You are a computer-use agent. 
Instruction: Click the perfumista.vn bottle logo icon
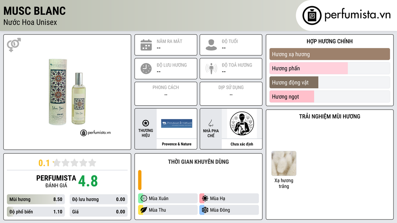(312, 15)
